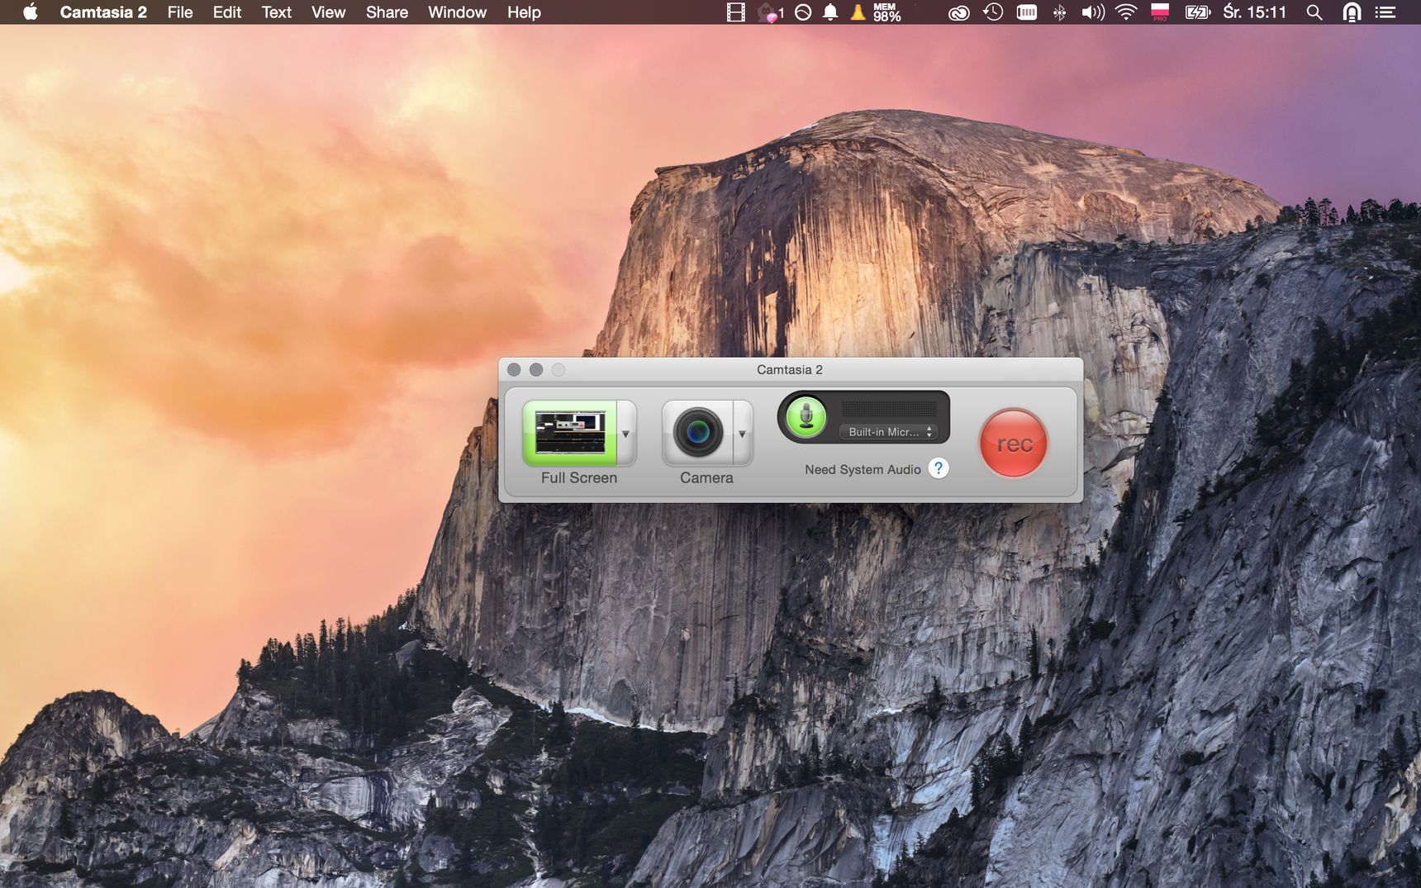Toggle the green microphone audio button

[806, 416]
